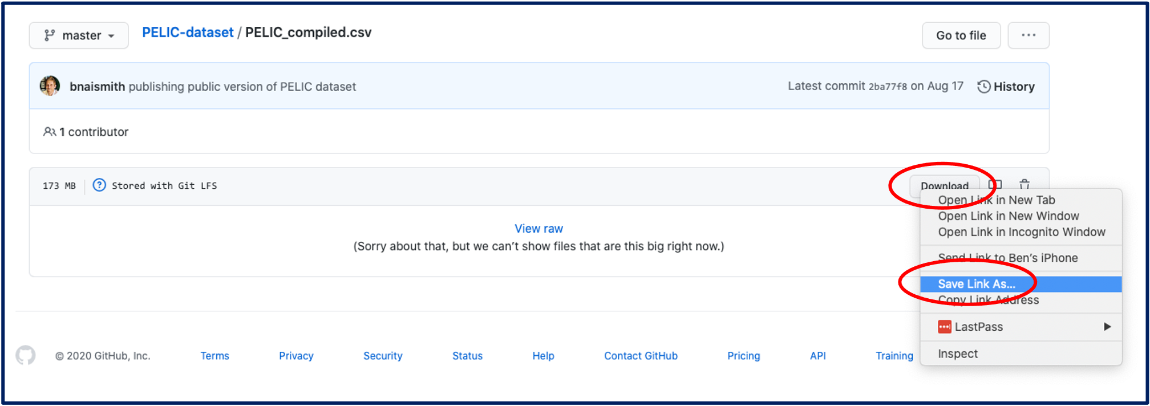The width and height of the screenshot is (1150, 406).
Task: Open the API footer link
Action: 817,356
